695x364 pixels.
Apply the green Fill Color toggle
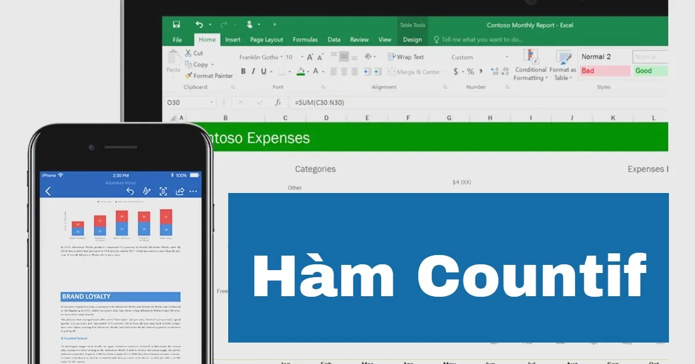click(x=301, y=72)
